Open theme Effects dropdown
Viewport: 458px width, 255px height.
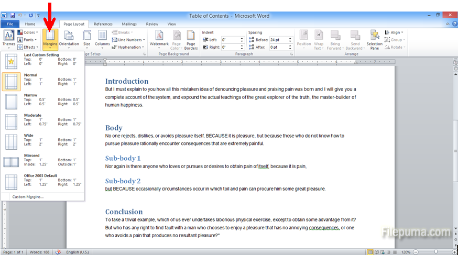click(28, 47)
